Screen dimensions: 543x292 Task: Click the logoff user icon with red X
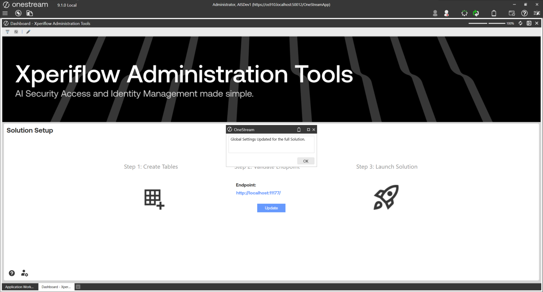pos(446,13)
